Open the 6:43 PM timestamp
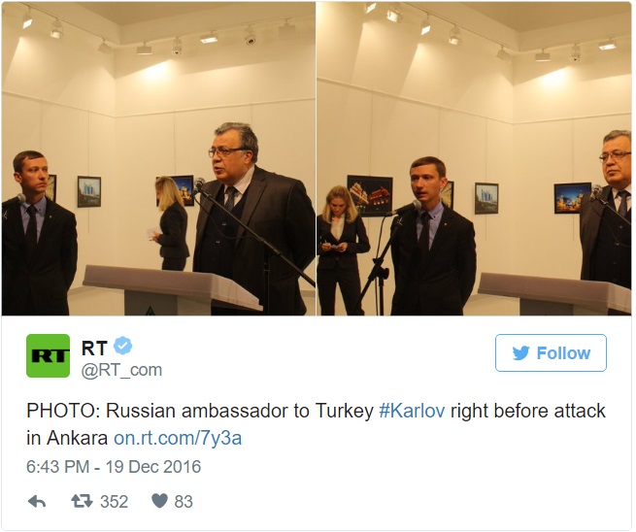 tap(57, 467)
